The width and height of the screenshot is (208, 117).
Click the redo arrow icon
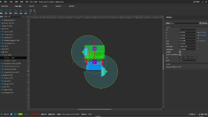click(35, 11)
